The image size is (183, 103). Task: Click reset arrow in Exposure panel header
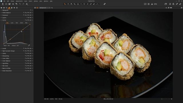click(x=29, y=15)
